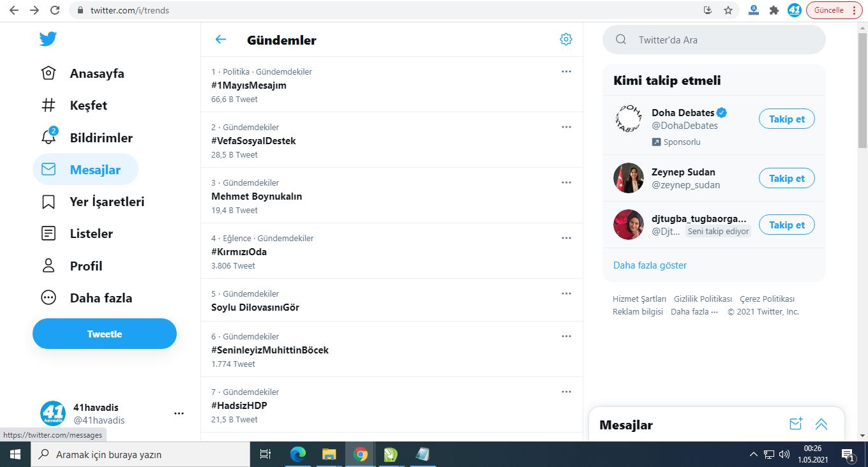Open Microsoft Edge from taskbar
This screenshot has height=467, width=868.
(298, 454)
